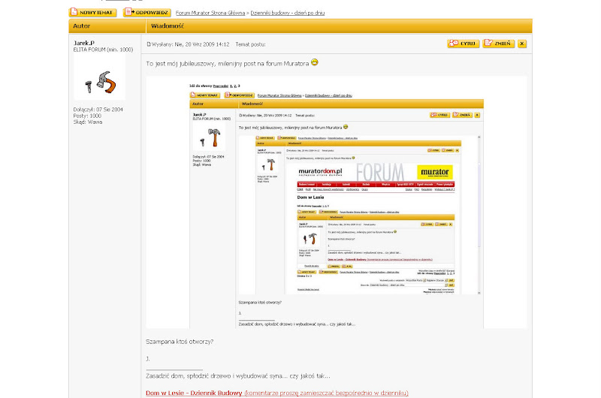Click the Zasadzić dom, spłodzić drzewo signature
The image size is (601, 398).
[237, 376]
